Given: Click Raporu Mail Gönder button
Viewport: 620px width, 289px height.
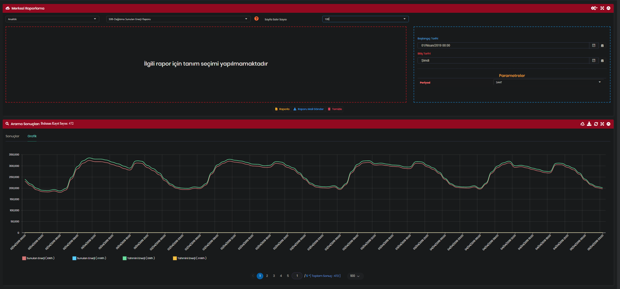Looking at the screenshot, I should pos(308,109).
